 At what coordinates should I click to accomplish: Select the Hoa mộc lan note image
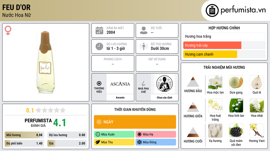215,82
